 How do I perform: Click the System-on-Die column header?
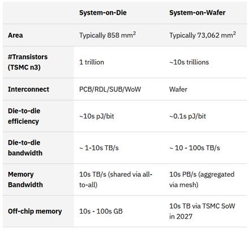(x=103, y=13)
